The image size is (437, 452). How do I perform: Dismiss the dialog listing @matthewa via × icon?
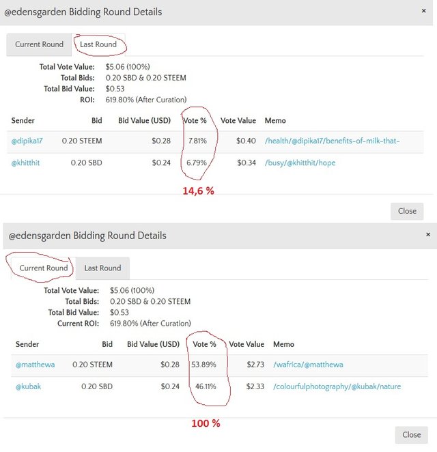(x=428, y=234)
